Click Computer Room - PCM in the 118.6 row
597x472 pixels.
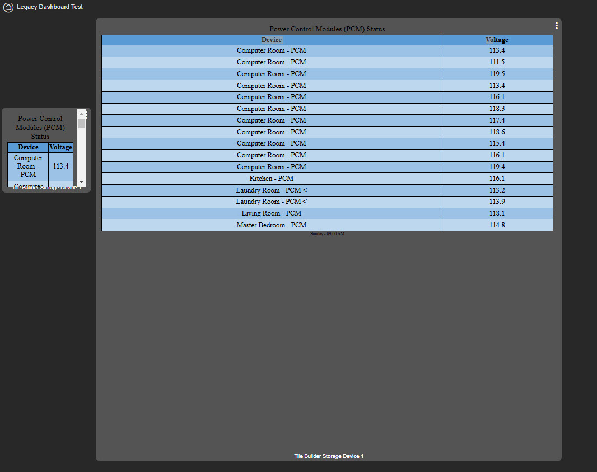(271, 132)
